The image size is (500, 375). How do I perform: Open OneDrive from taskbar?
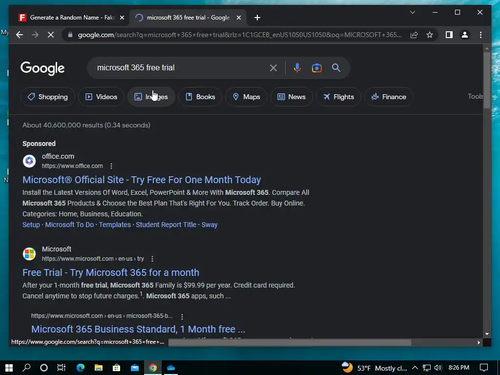171,368
